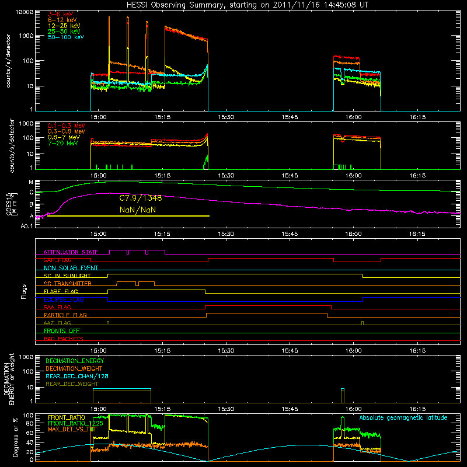The width and height of the screenshot is (467, 467).
Task: Click the NaN/NaN annotation in GOES plot
Action: tap(138, 210)
